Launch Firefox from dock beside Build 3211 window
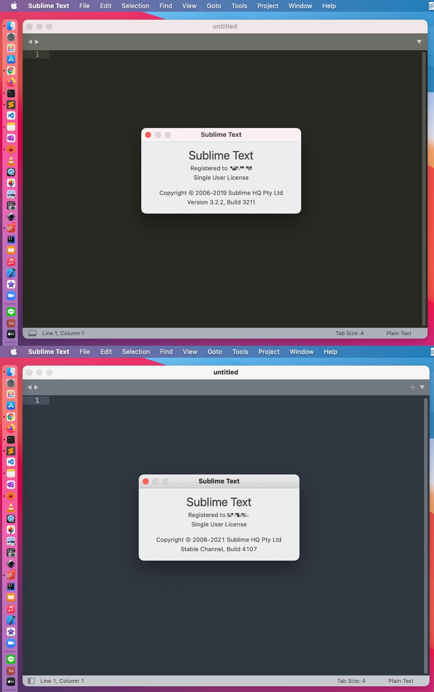Viewport: 434px width, 692px height. (x=11, y=82)
